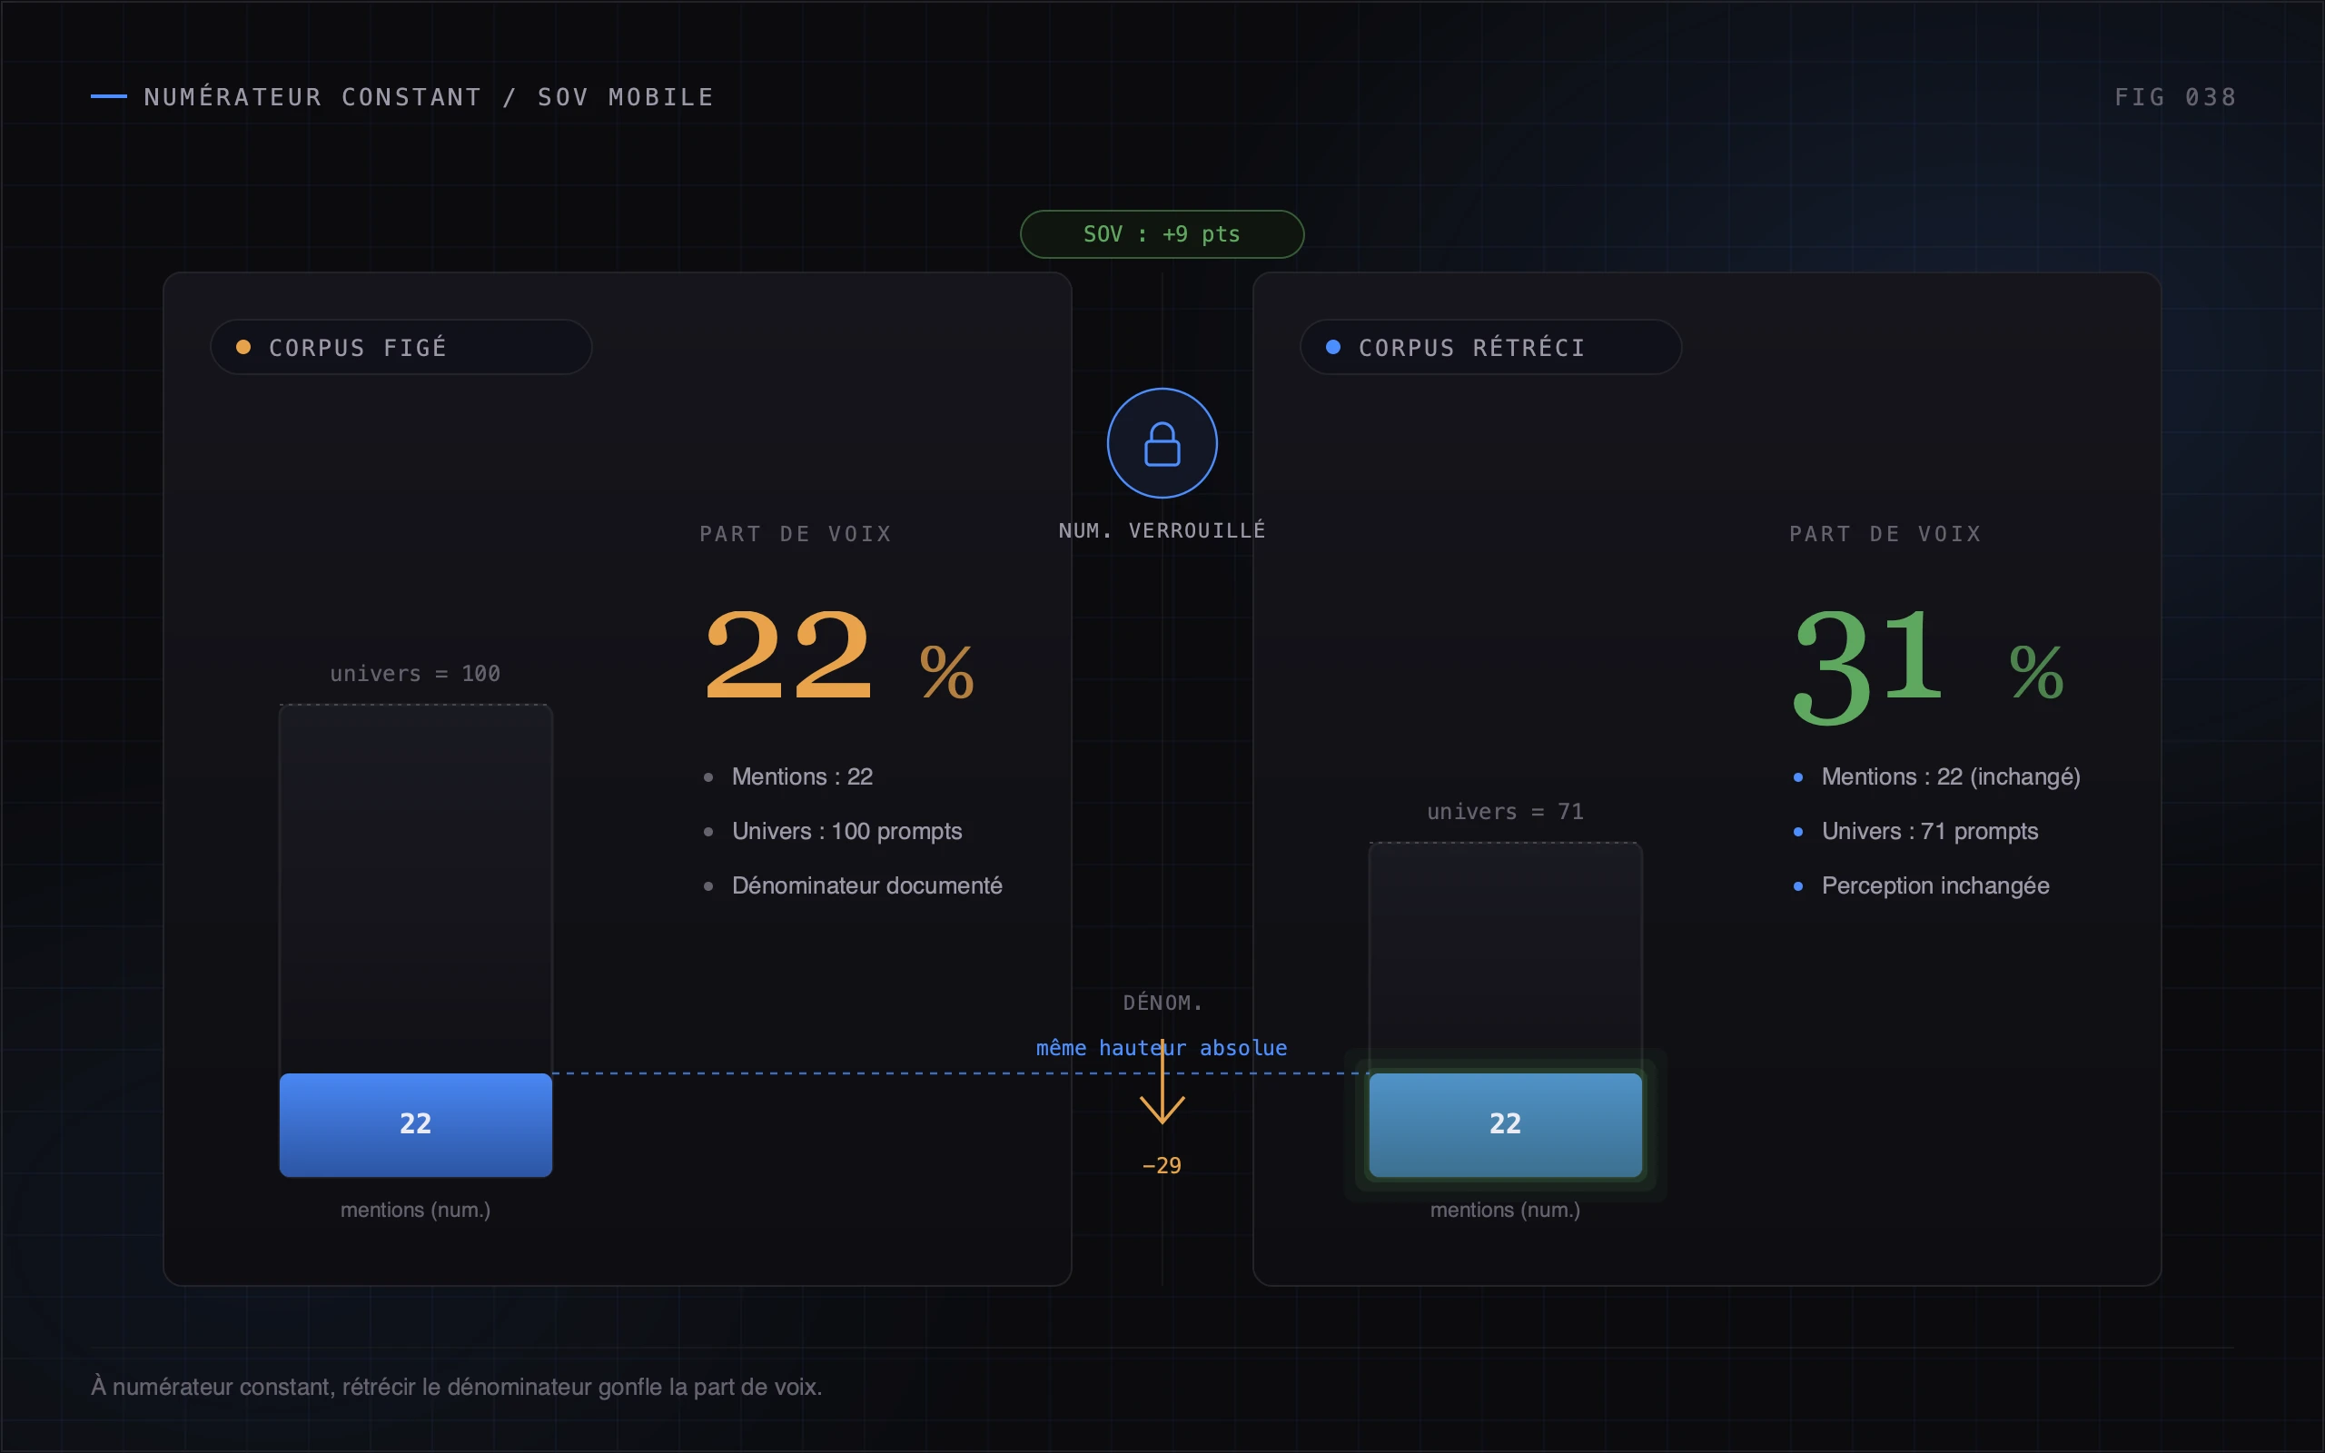The height and width of the screenshot is (1453, 2325).
Task: Click the orange percent sign beside 22
Action: pyautogui.click(x=946, y=672)
